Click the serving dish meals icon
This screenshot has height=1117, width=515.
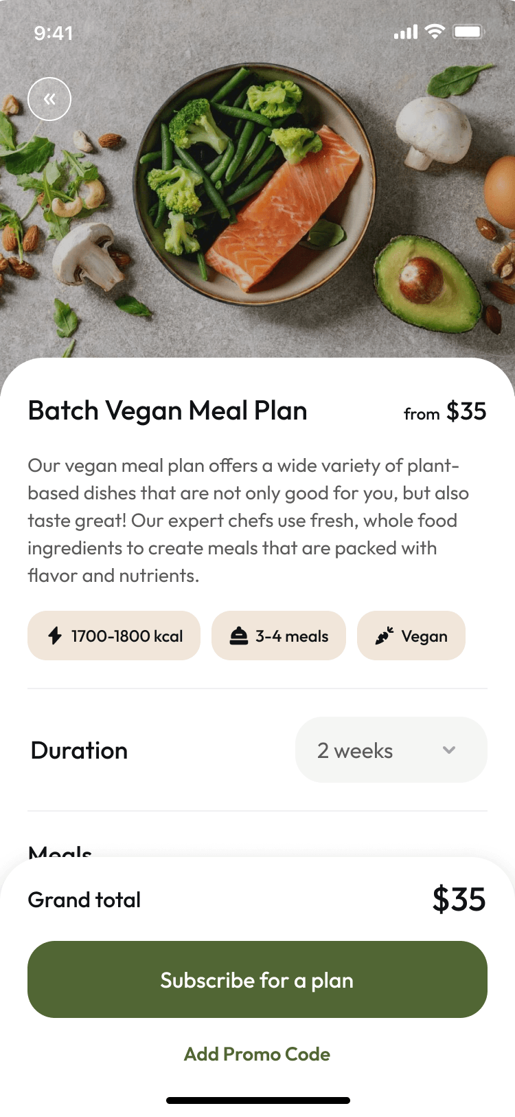[x=238, y=636]
